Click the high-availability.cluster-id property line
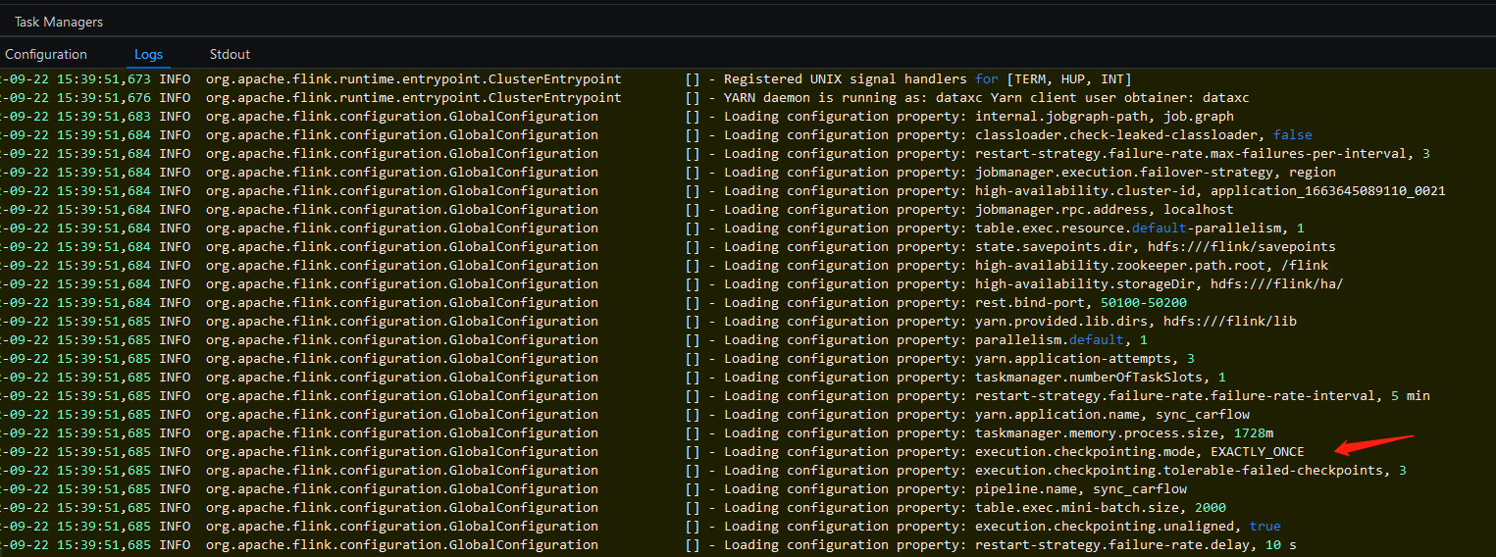The image size is (1496, 557). (723, 191)
